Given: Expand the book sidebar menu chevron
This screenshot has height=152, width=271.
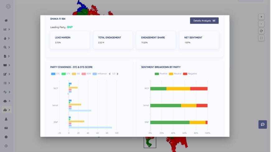Looking at the screenshot, I should click(x=9, y=65).
